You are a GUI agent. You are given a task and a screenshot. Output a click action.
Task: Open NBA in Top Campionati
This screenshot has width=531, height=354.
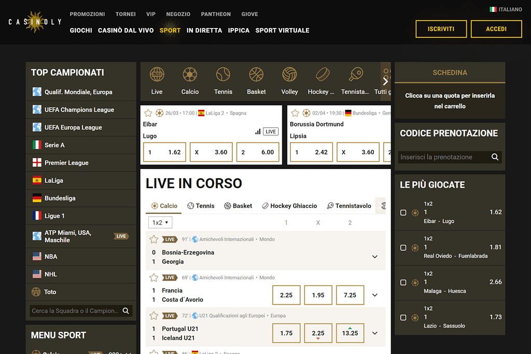pyautogui.click(x=81, y=257)
